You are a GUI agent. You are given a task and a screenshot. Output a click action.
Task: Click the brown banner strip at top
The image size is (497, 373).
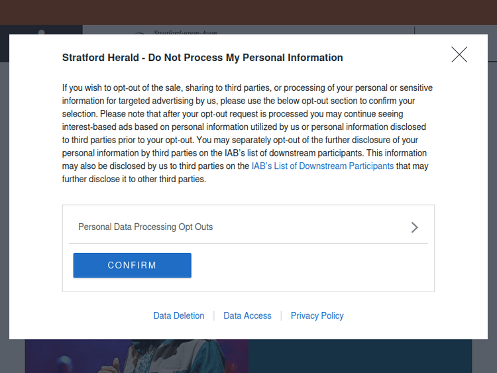tap(248, 12)
